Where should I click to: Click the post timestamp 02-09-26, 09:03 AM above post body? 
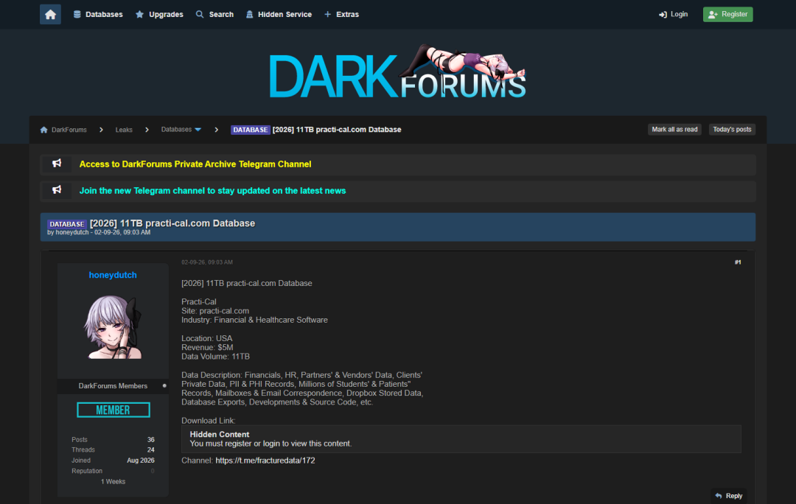click(x=207, y=262)
